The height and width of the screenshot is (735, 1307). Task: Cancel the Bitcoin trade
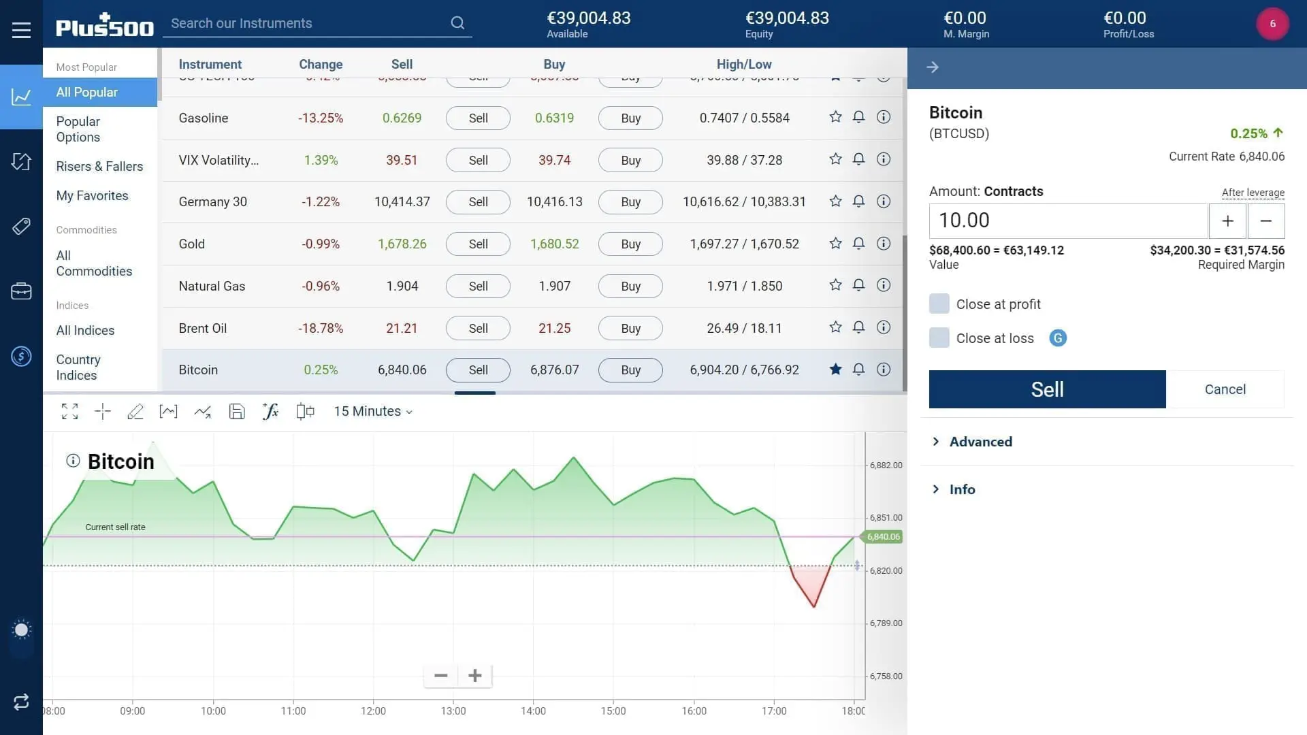[x=1224, y=389]
